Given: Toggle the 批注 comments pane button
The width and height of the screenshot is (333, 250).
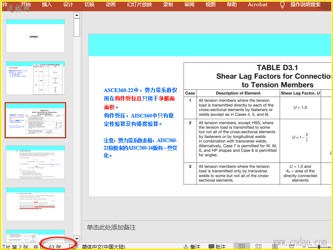Looking at the screenshot, I should point(217,247).
